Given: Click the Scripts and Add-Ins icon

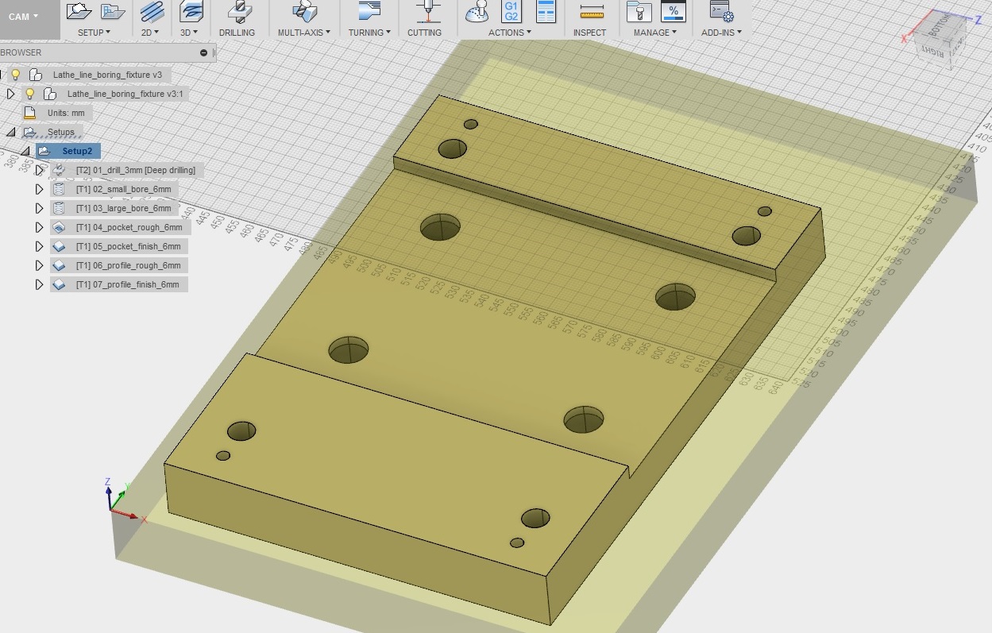Looking at the screenshot, I should [720, 12].
